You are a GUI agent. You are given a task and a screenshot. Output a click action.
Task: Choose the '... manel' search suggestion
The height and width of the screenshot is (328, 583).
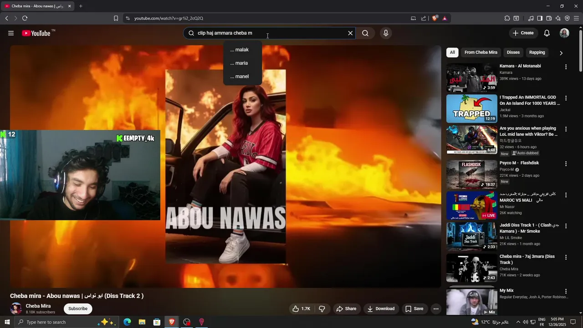click(x=242, y=77)
